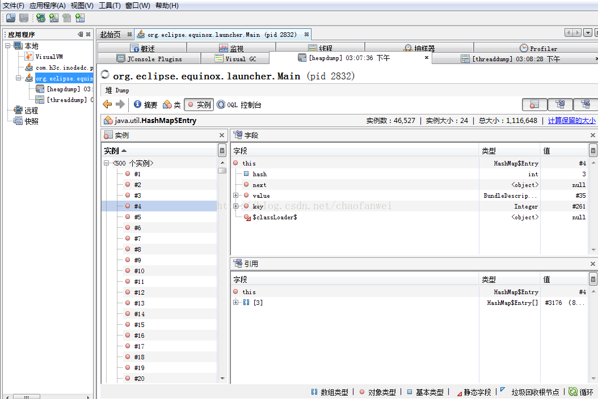Image resolution: width=598 pixels, height=399 pixels.
Task: Open the 视图(V) menu
Action: click(82, 5)
